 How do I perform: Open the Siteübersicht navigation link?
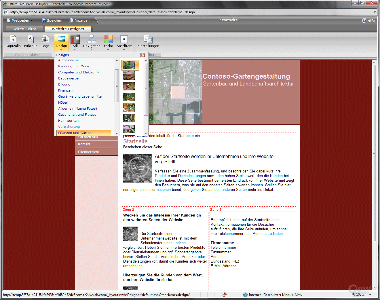[97, 152]
